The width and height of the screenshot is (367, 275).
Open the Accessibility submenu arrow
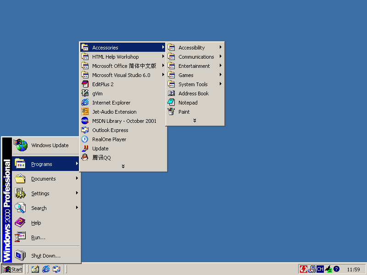coord(221,47)
